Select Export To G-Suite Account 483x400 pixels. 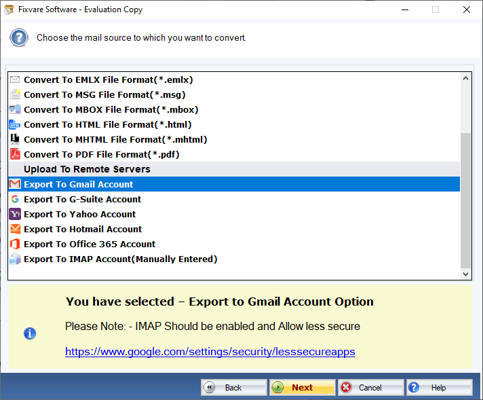click(234, 199)
